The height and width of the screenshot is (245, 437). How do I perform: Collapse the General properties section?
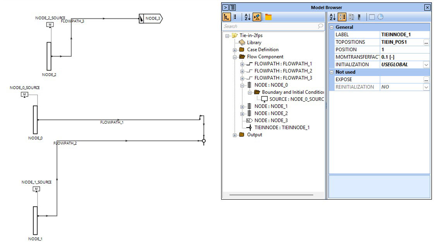332,27
